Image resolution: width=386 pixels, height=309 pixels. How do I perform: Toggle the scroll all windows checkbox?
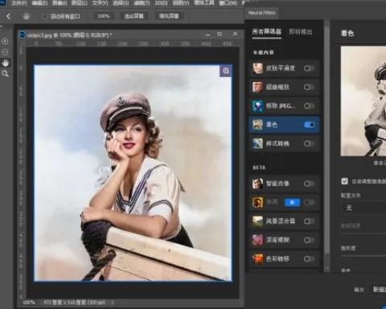pos(45,17)
